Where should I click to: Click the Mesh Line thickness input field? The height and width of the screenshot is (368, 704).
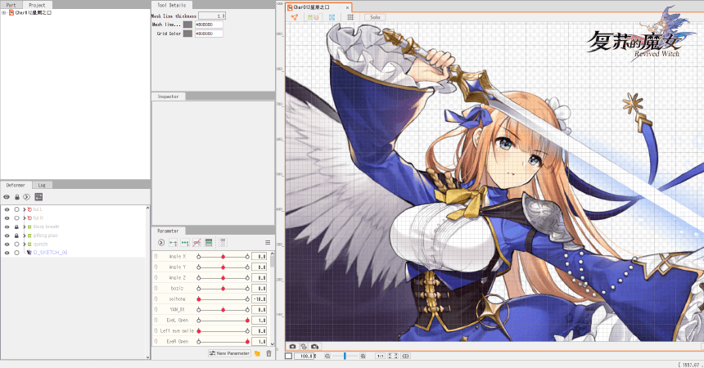click(x=212, y=16)
